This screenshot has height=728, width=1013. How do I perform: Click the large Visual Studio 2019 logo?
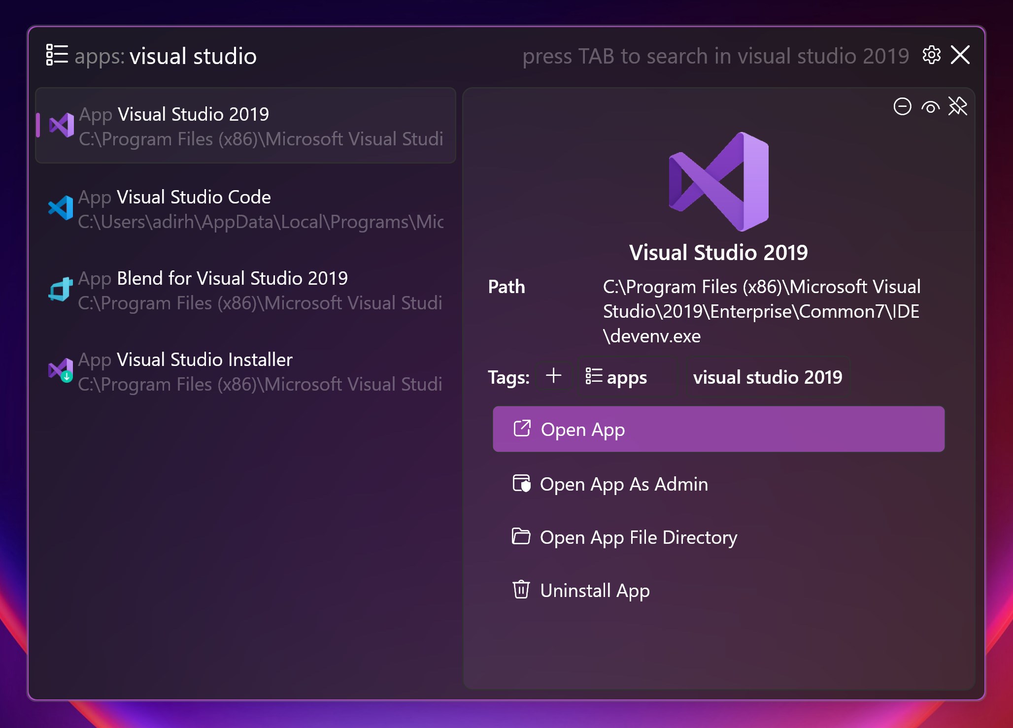(x=718, y=181)
